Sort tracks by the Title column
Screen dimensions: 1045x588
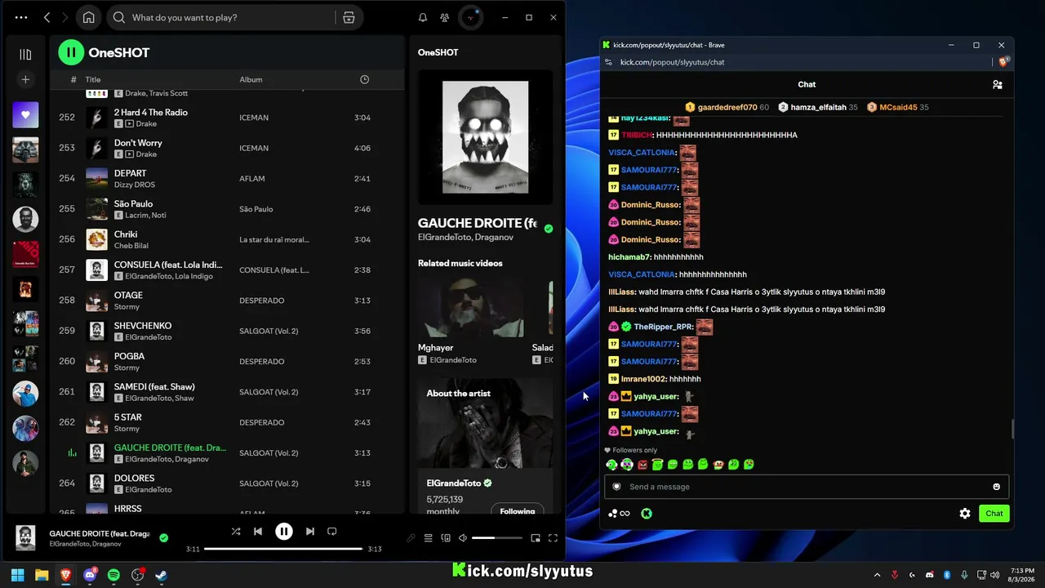pos(93,79)
